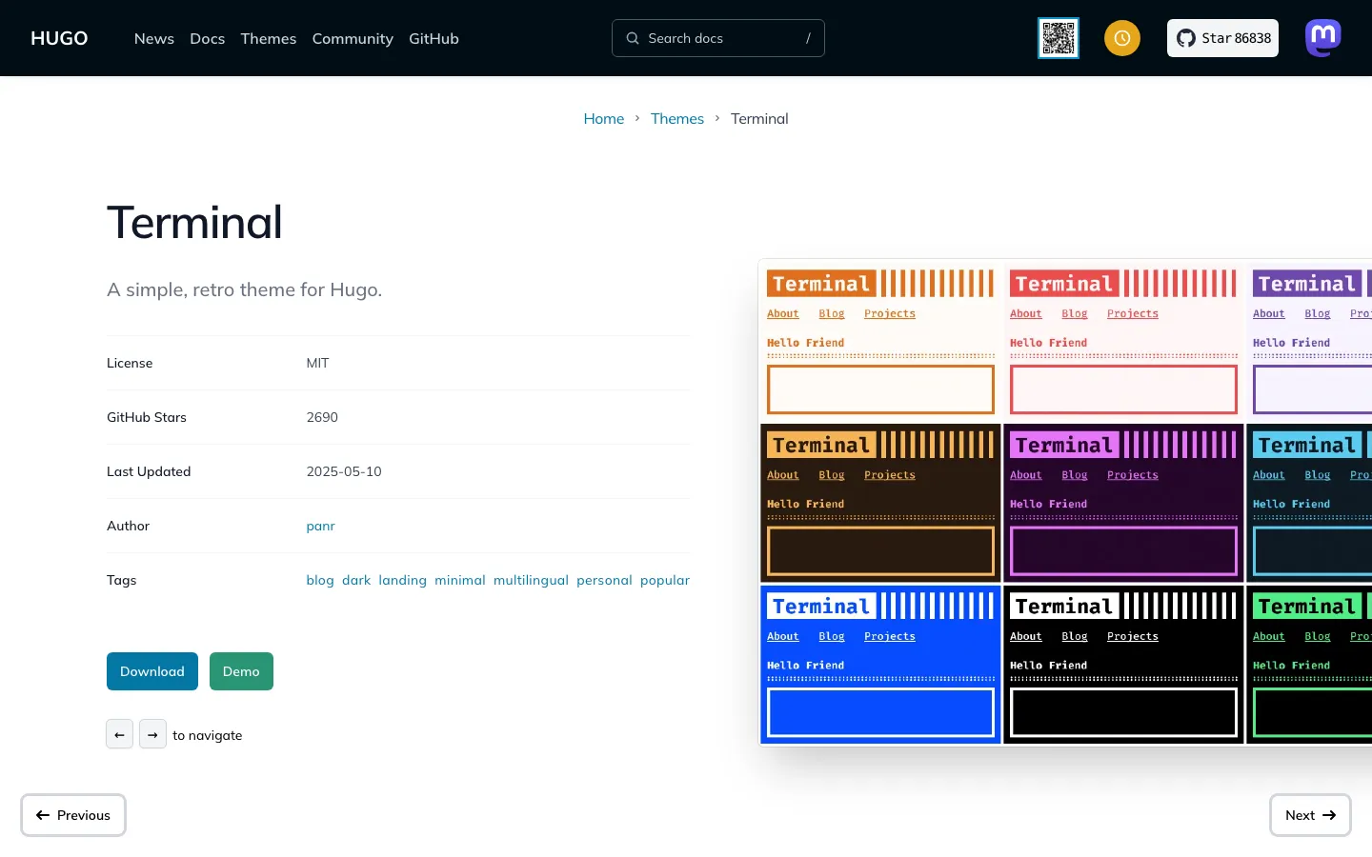Viewport: 1372px width, 857px height.
Task: Click the Last Updated date 2025-05-10
Action: pos(344,471)
